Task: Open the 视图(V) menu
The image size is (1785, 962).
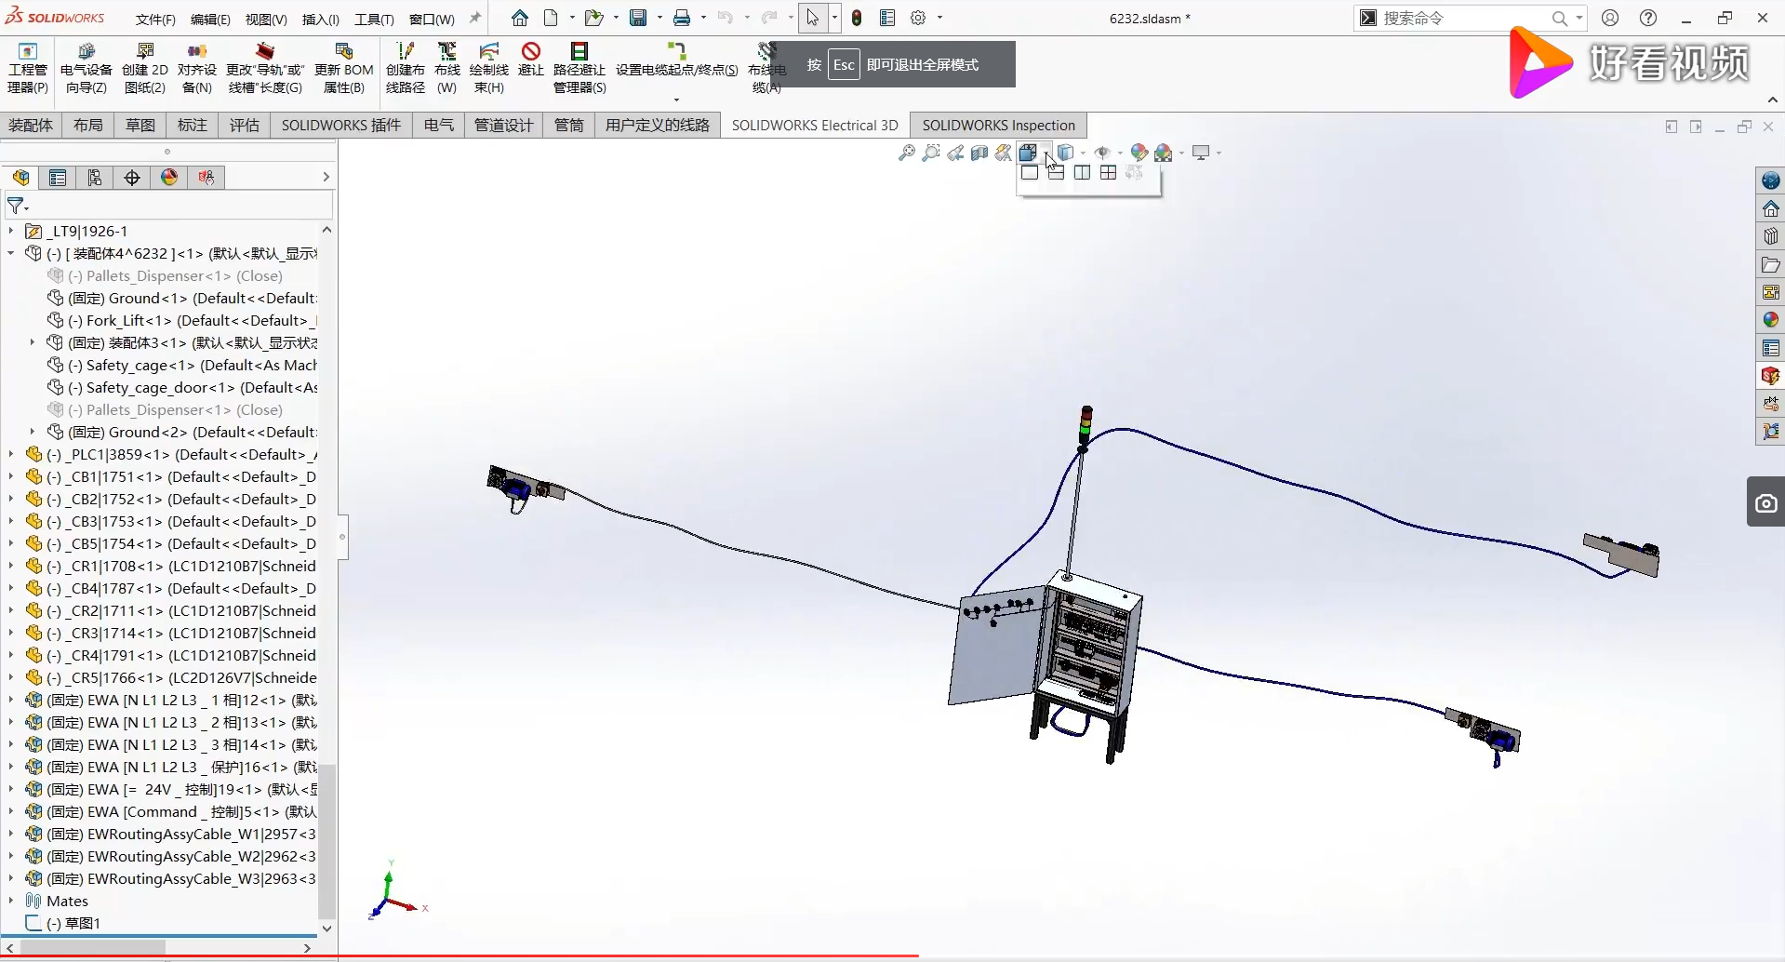Action: (x=266, y=19)
